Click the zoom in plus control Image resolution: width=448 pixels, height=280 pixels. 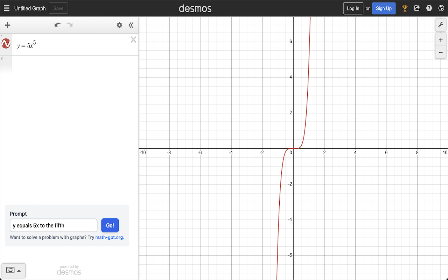pos(441,40)
